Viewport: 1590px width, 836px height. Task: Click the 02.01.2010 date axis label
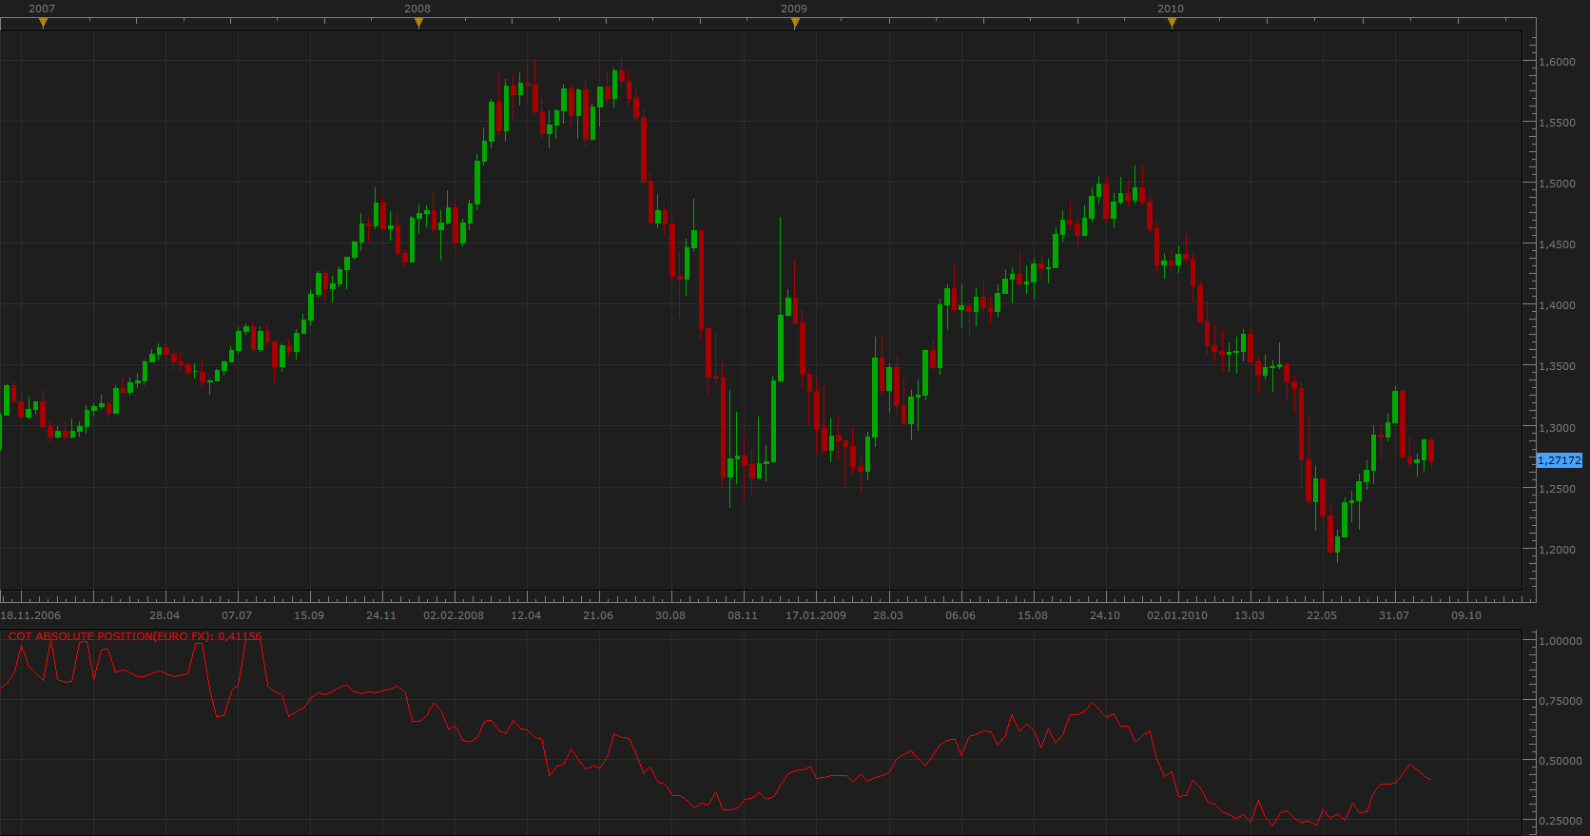tap(1177, 615)
